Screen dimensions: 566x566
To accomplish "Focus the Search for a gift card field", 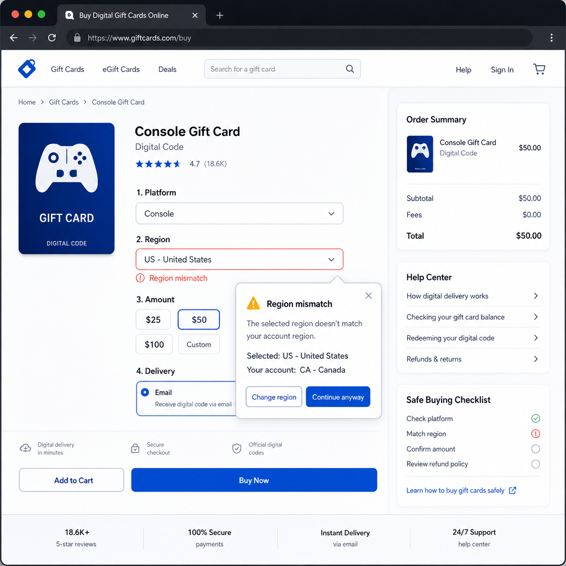I will click(x=282, y=69).
